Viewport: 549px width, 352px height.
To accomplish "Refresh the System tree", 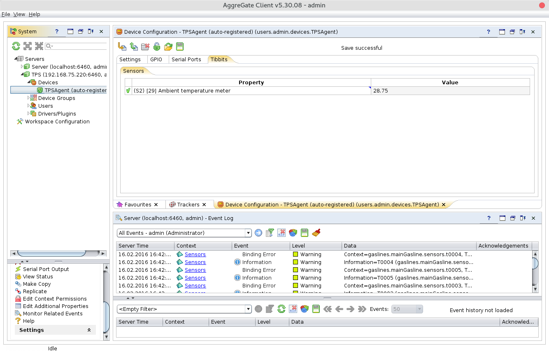I will (16, 46).
